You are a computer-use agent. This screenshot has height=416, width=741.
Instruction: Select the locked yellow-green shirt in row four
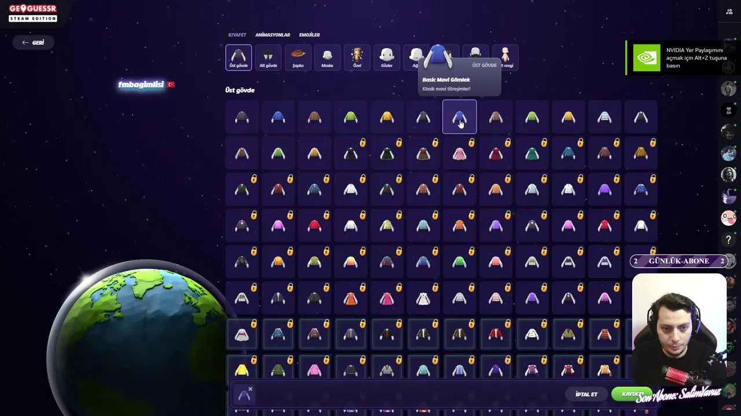pos(387,225)
